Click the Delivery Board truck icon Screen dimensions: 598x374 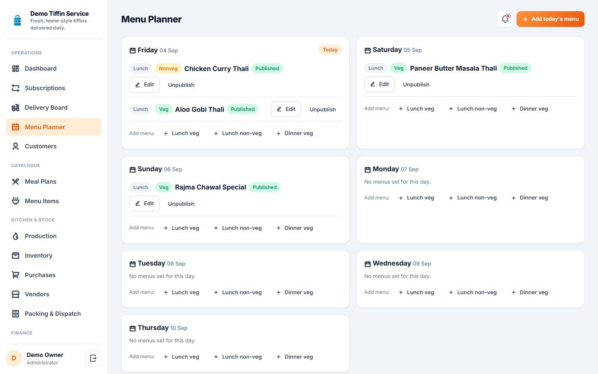coord(16,108)
